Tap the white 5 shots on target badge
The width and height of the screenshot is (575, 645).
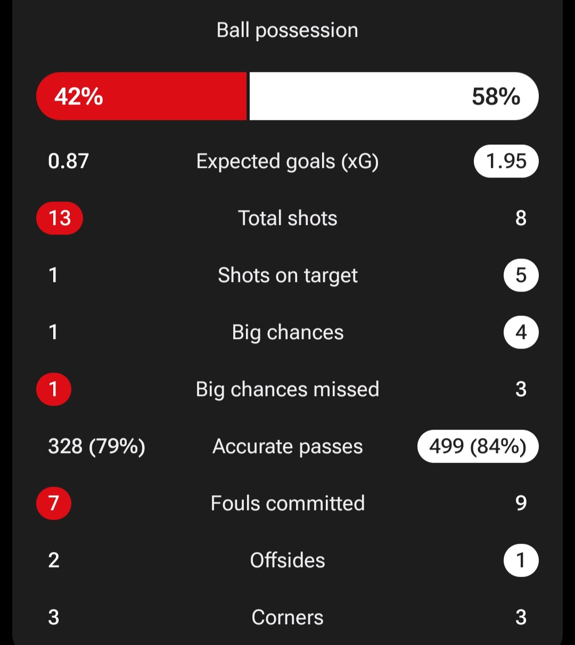click(x=521, y=275)
